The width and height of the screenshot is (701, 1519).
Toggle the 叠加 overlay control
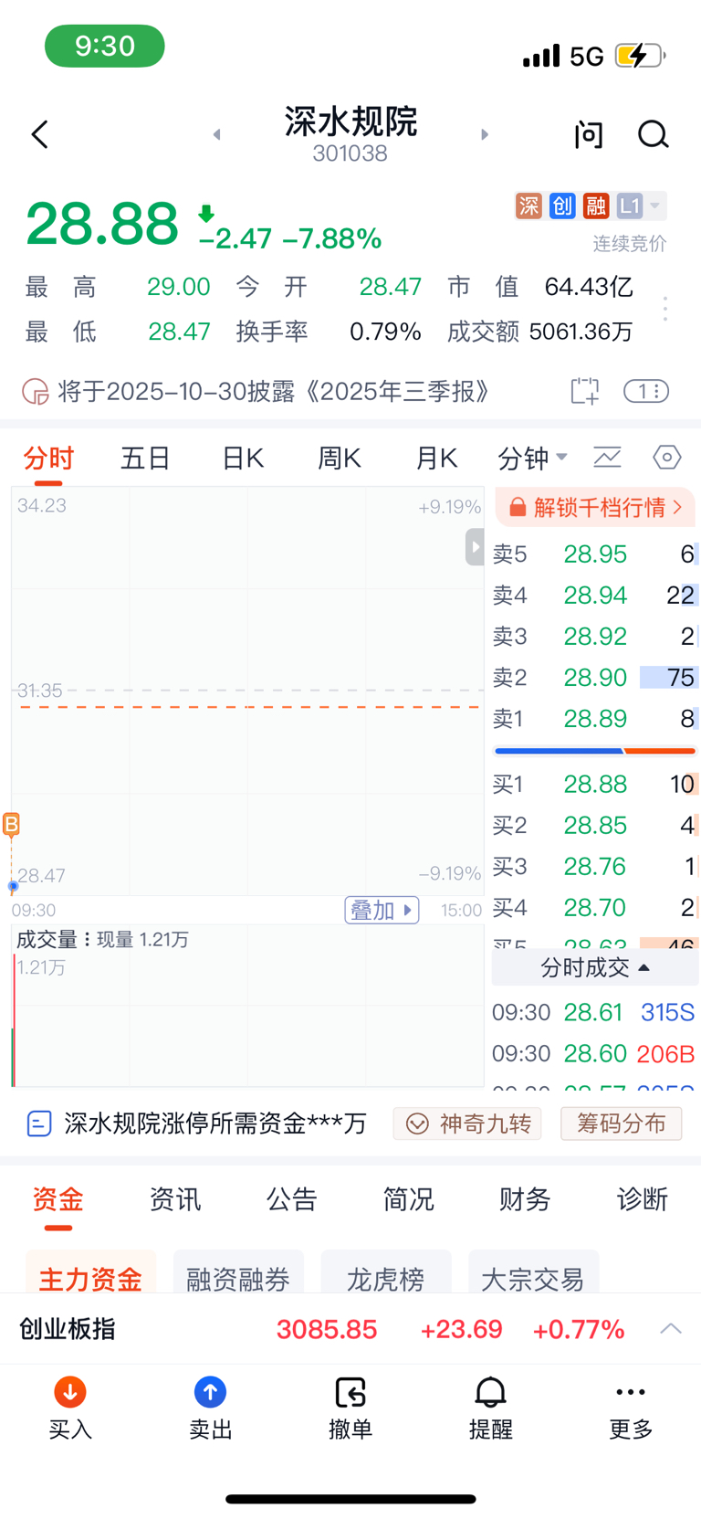tap(382, 910)
